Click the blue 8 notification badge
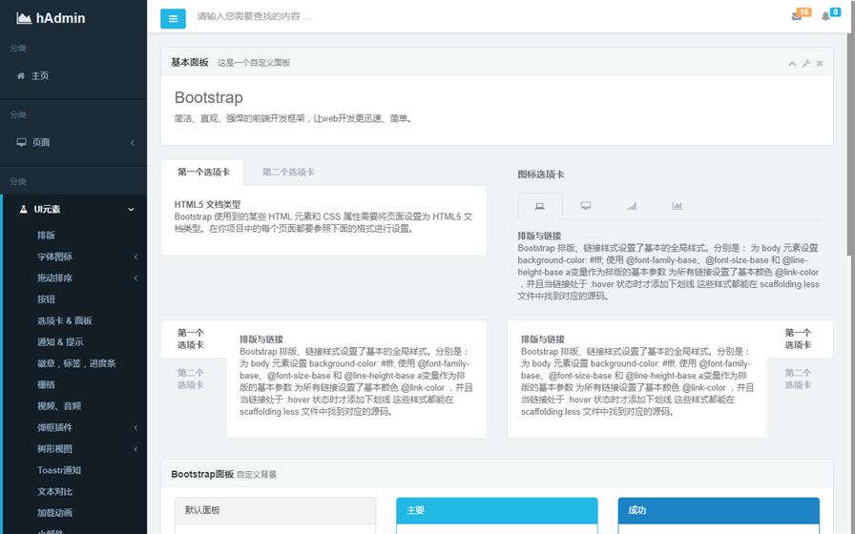The height and width of the screenshot is (534, 855). coord(835,12)
